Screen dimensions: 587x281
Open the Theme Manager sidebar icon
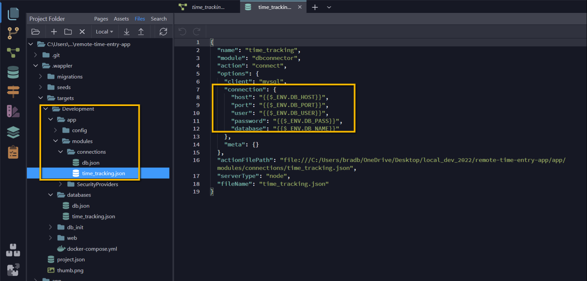coord(13,111)
